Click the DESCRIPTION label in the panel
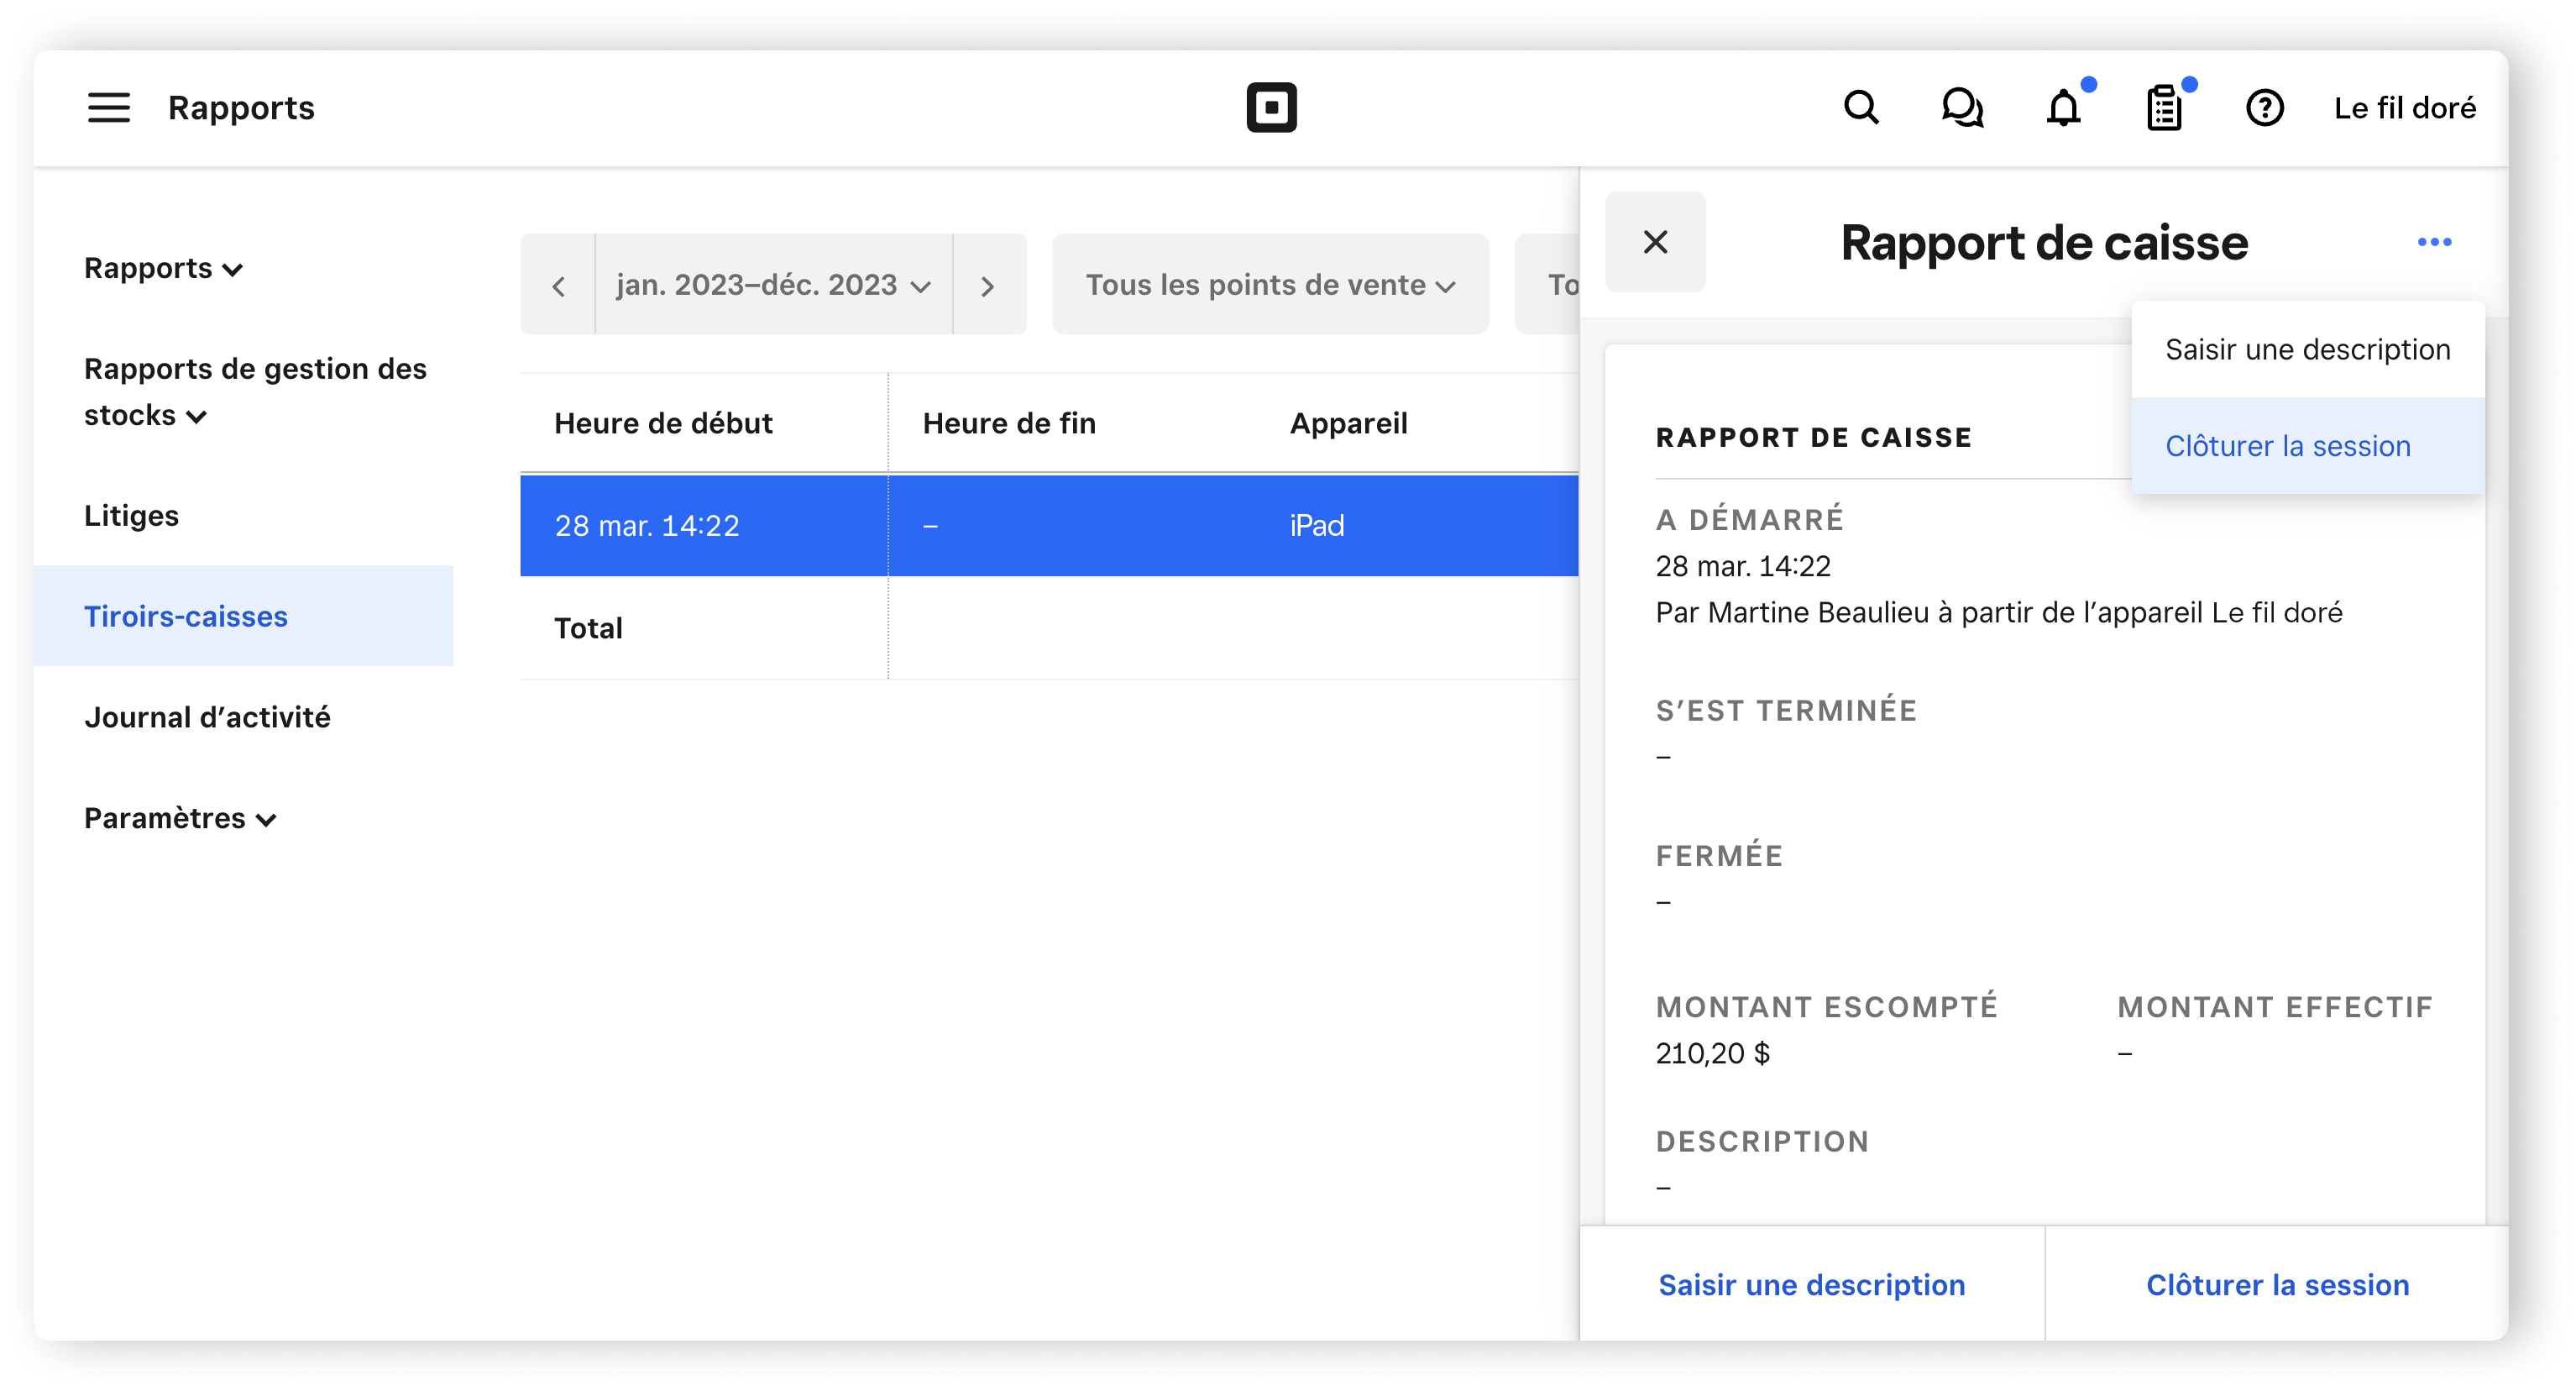 point(1762,1141)
